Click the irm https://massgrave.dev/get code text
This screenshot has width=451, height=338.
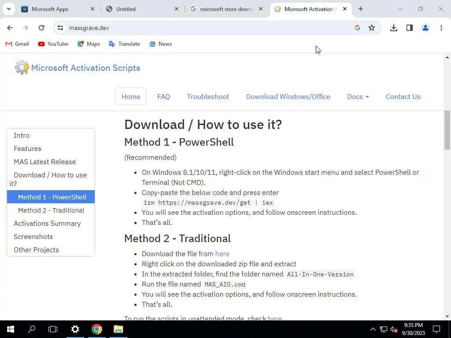click(x=208, y=202)
